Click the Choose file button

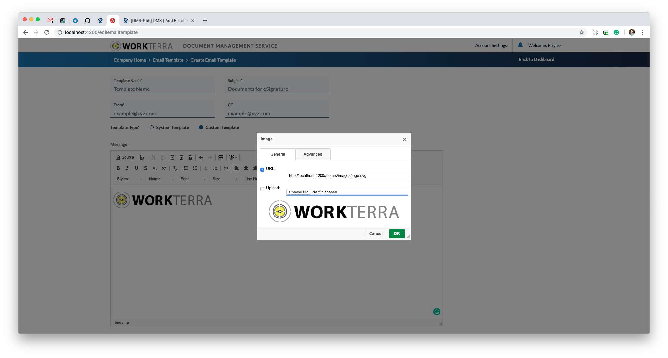pos(298,192)
